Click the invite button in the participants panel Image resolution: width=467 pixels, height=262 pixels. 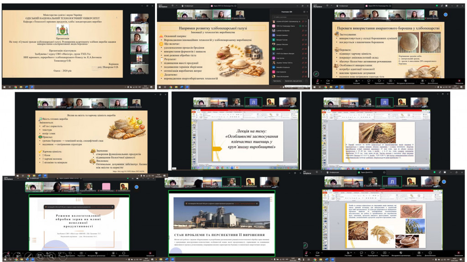tap(278, 81)
